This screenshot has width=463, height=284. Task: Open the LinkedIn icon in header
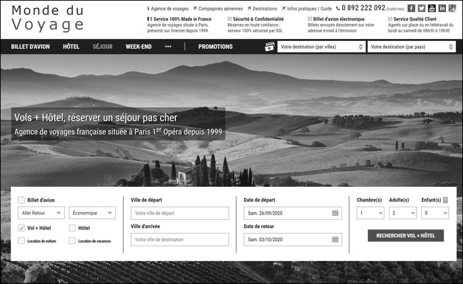442,8
